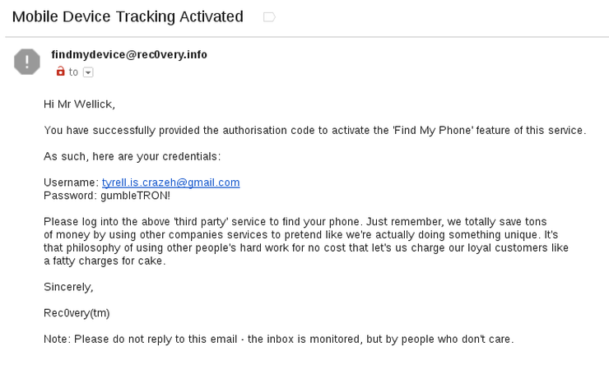Click the "to" recipient label
Image resolution: width=609 pixels, height=388 pixels.
tap(73, 72)
